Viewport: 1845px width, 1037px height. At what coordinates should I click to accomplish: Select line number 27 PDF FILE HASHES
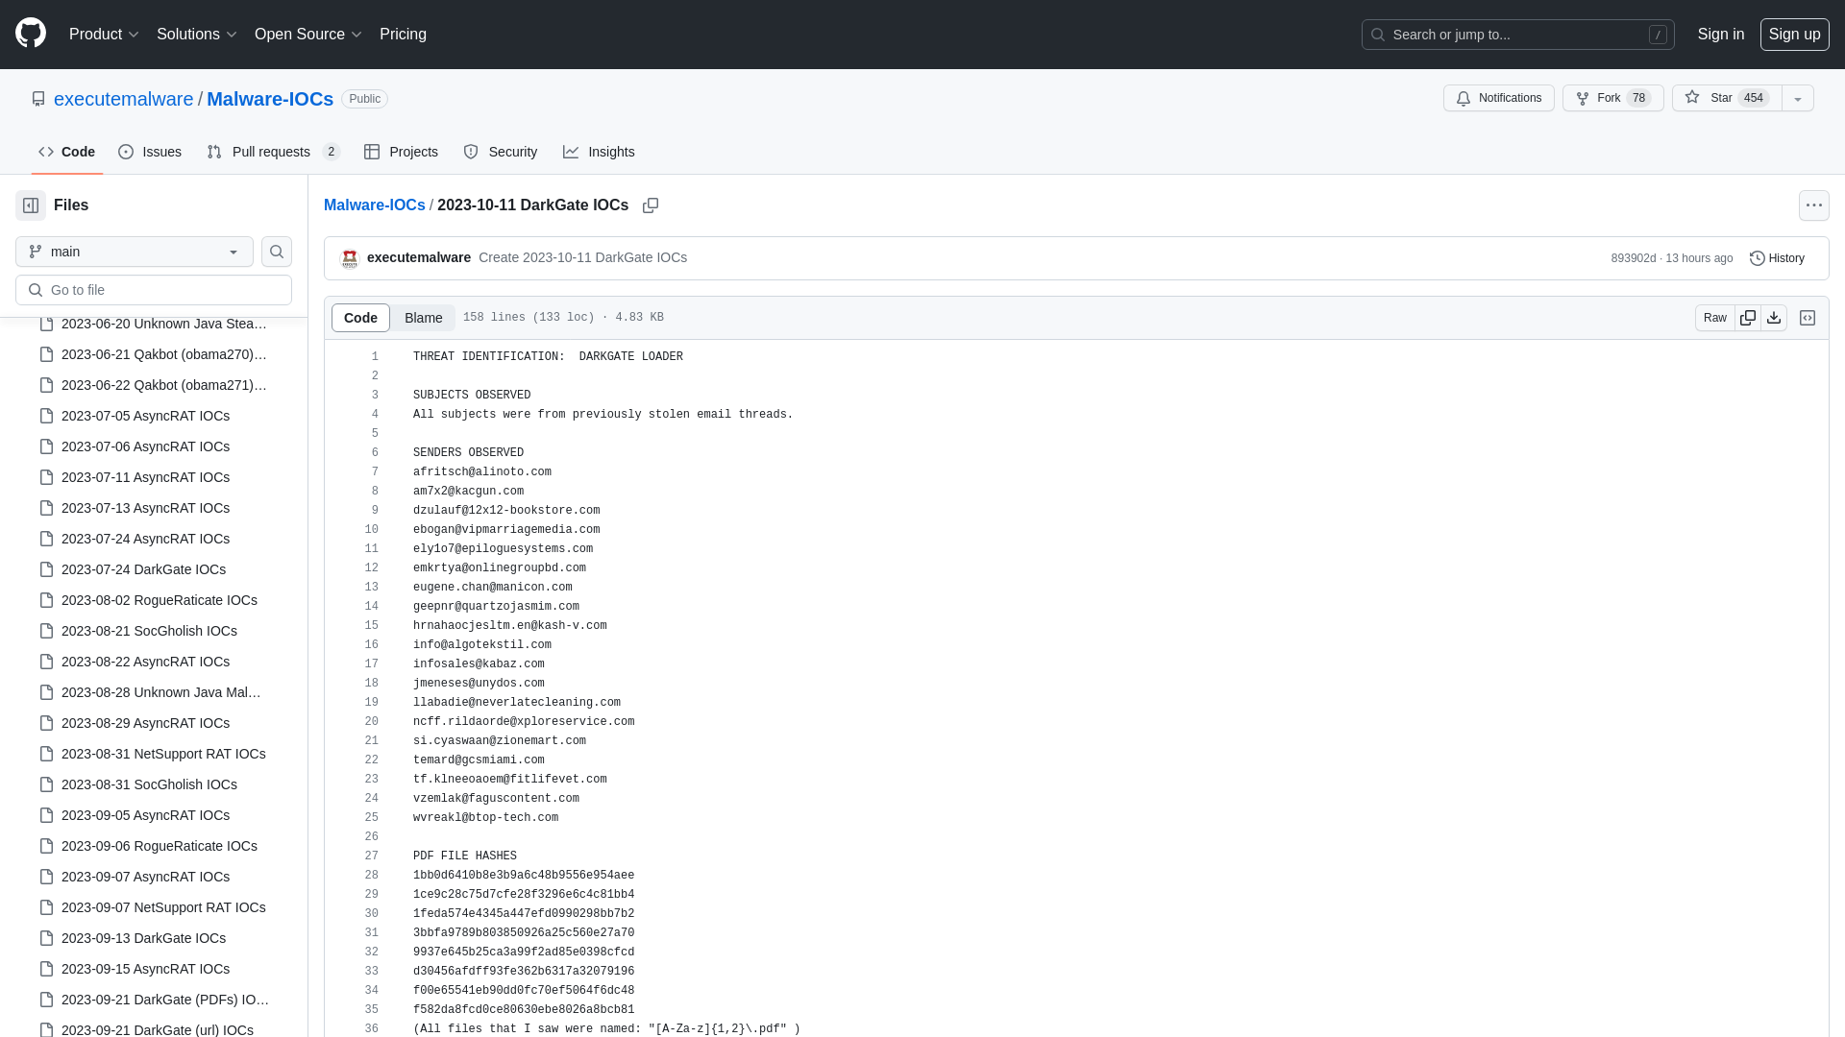371,856
